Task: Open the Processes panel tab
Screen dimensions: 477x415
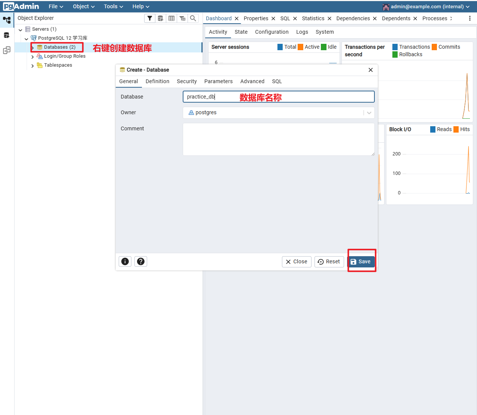Action: pos(435,18)
